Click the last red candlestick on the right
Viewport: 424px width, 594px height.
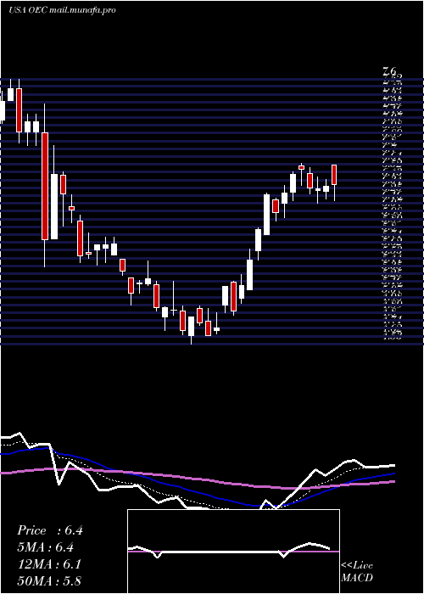tap(334, 175)
